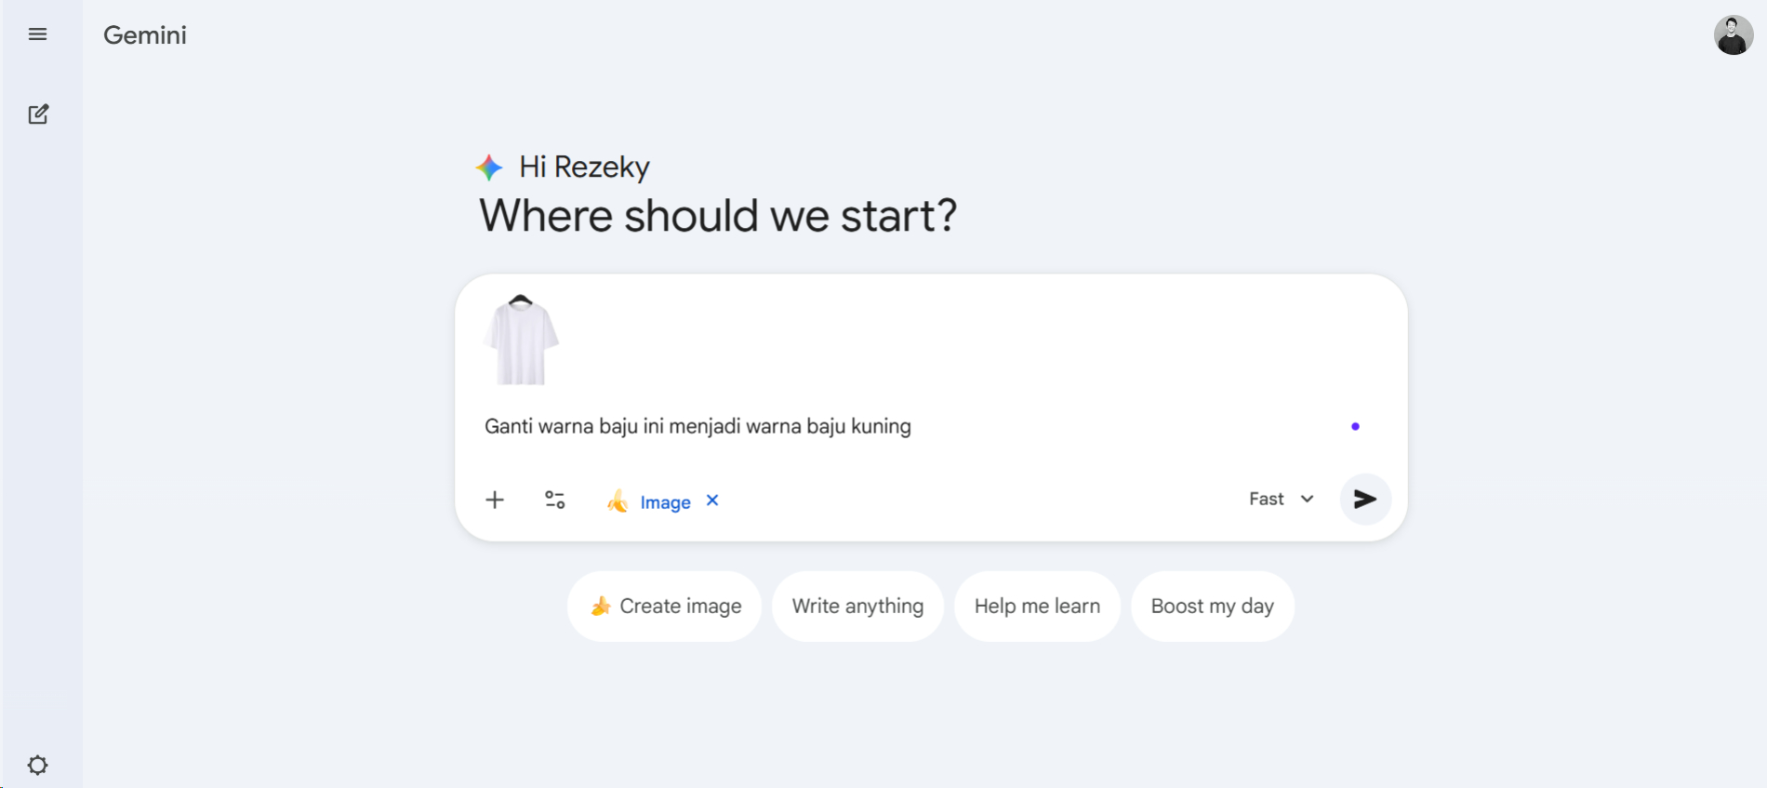This screenshot has height=788, width=1767.
Task: Click the Gemini sparkle icon beside greeting
Action: [489, 167]
